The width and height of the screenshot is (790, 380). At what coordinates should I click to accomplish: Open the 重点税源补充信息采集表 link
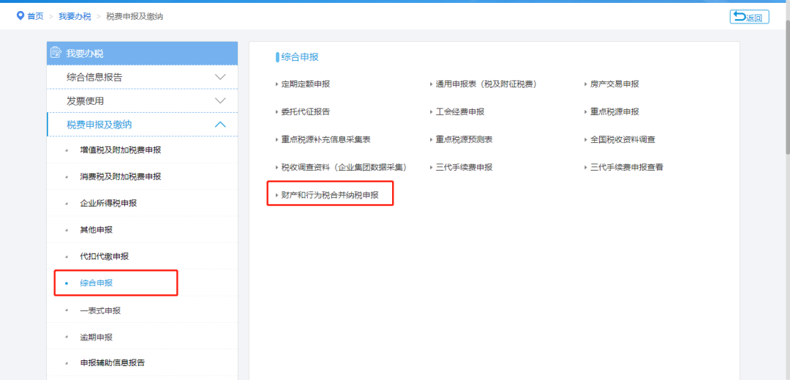pyautogui.click(x=326, y=140)
